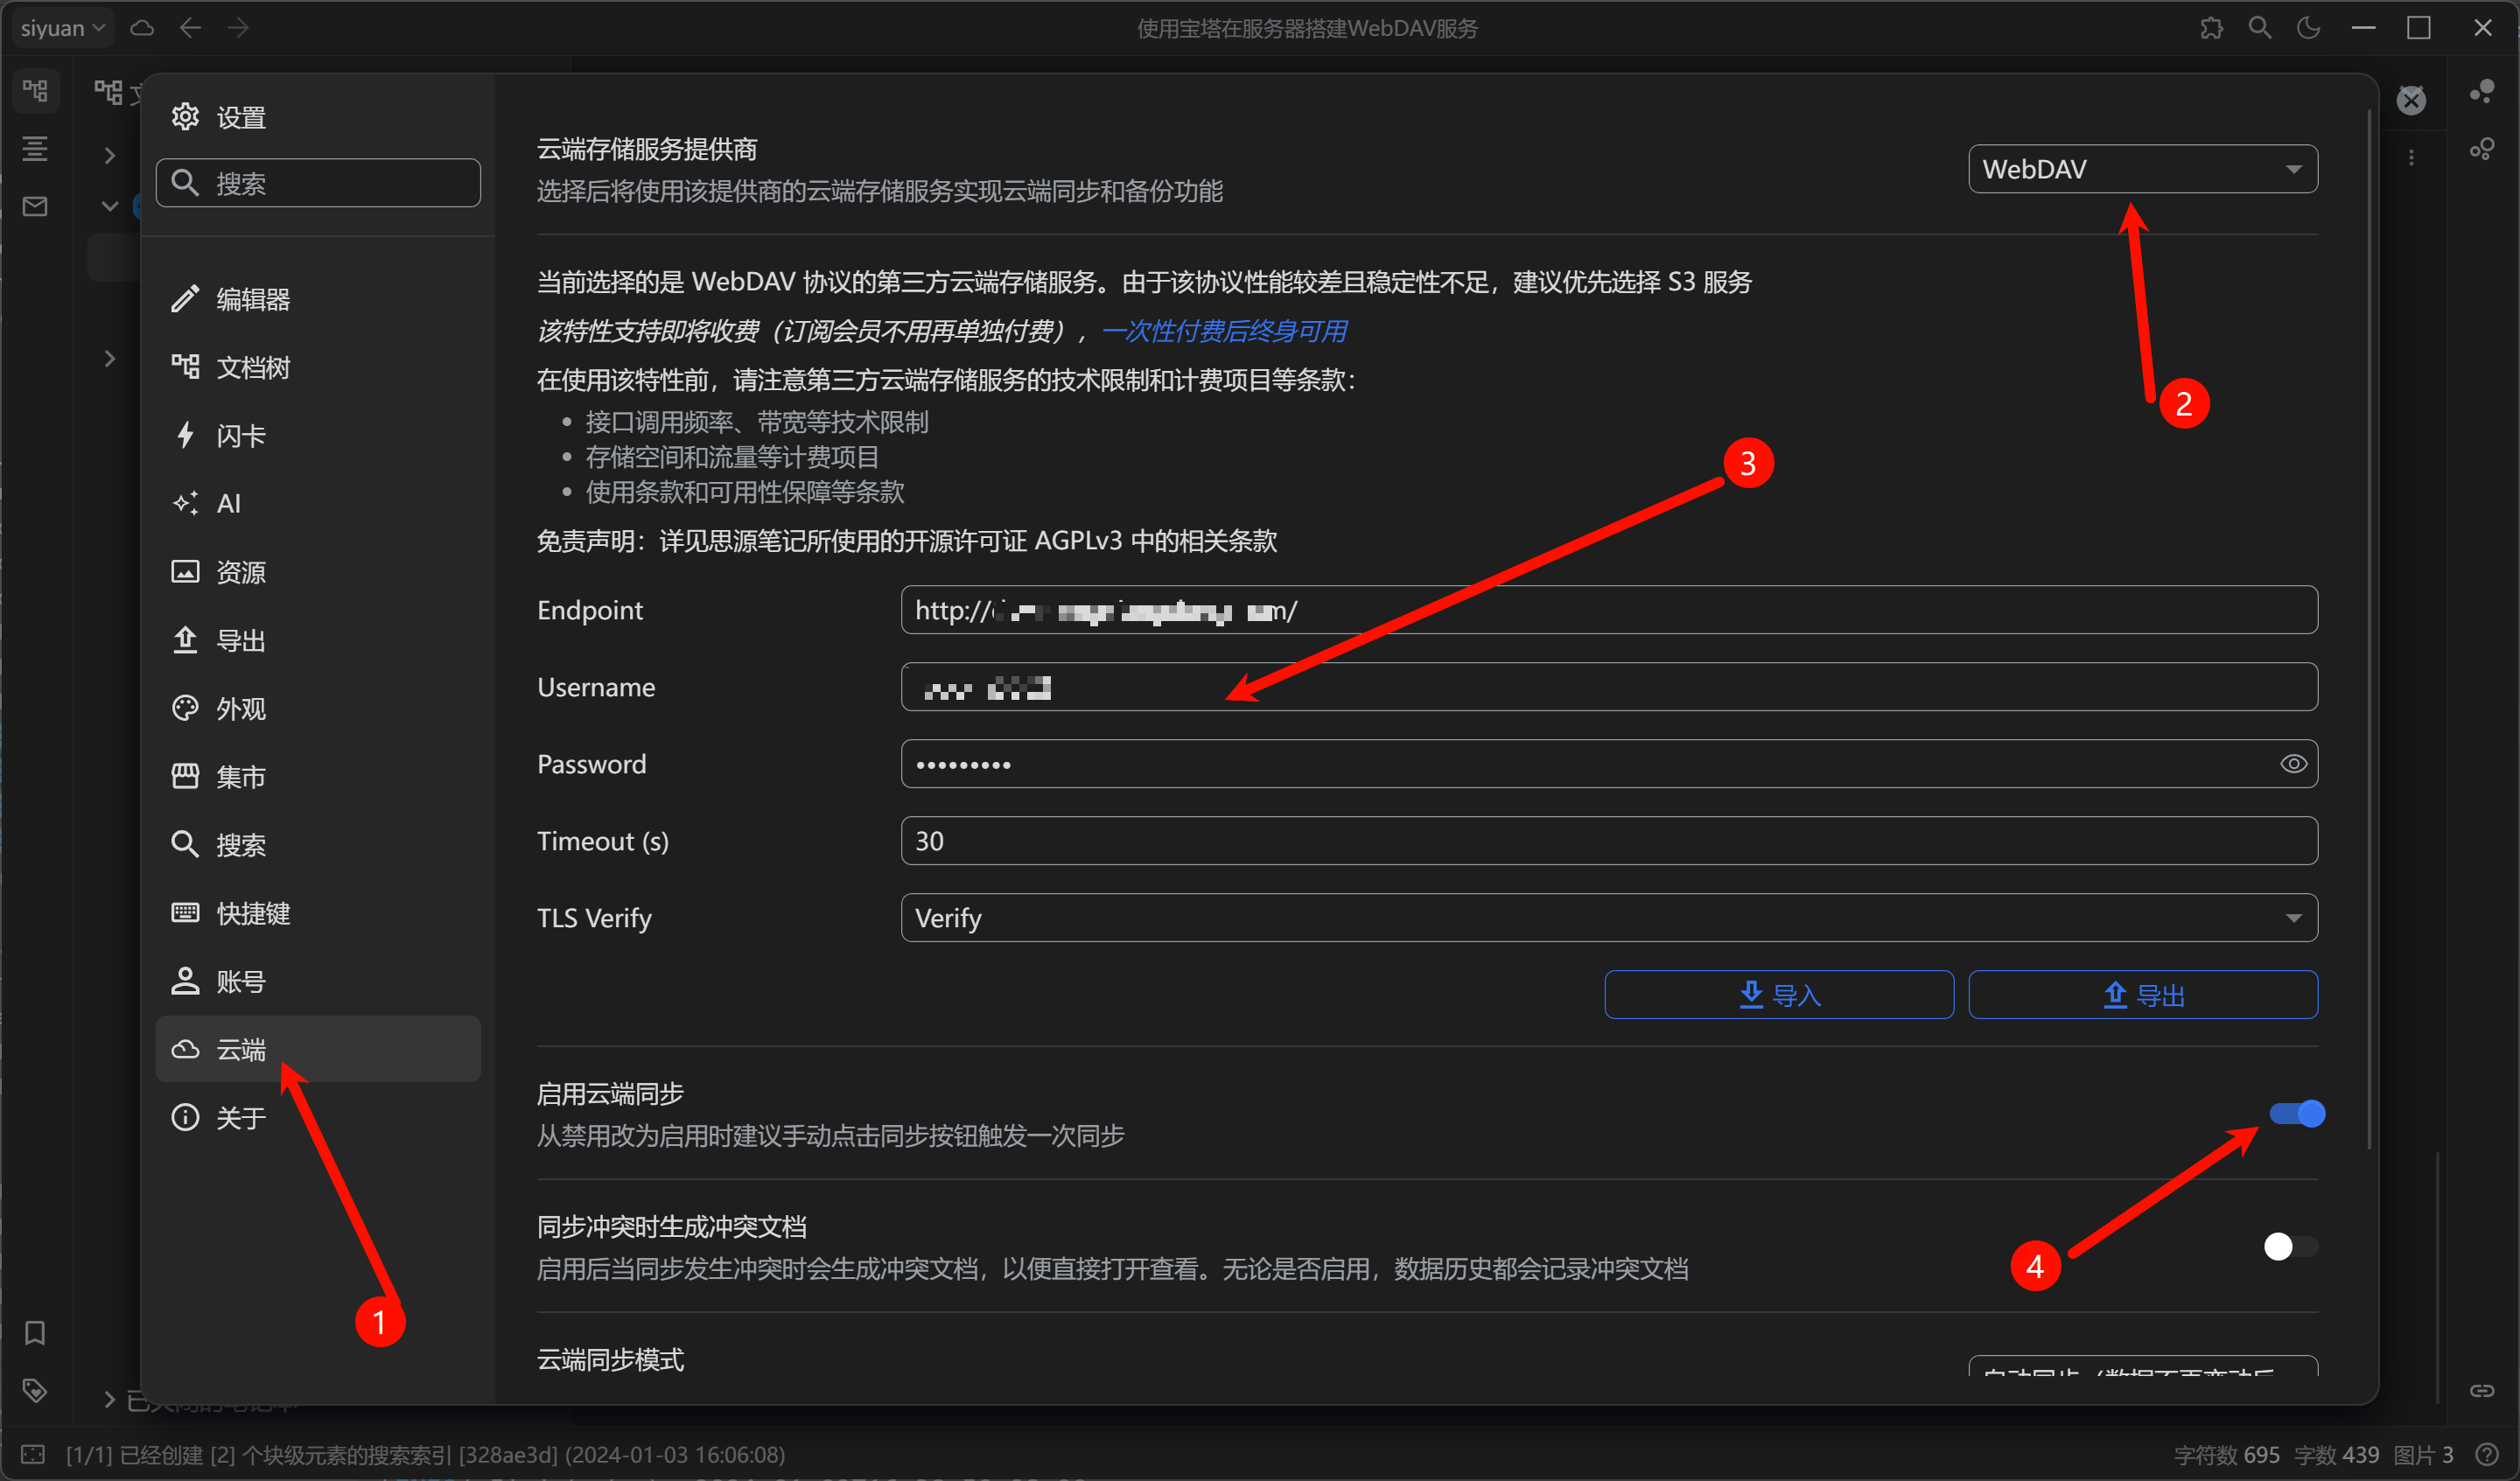
Task: Open the siyuan workspace dropdown
Action: [63, 28]
